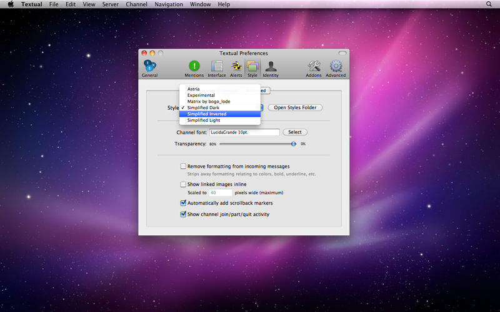Viewport: 500px width, 312px height.
Task: Choose Astria from the style list
Action: tap(220, 89)
